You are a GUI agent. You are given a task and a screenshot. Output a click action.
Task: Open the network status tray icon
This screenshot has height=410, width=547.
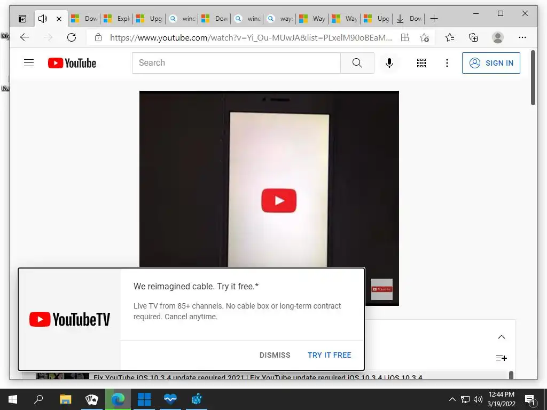click(465, 399)
